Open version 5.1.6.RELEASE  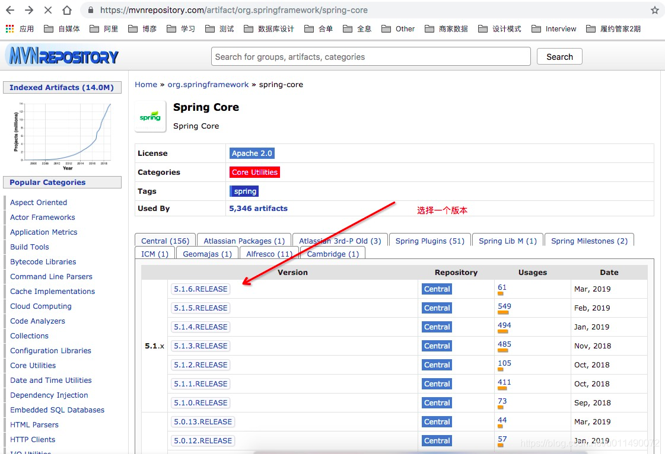point(201,289)
